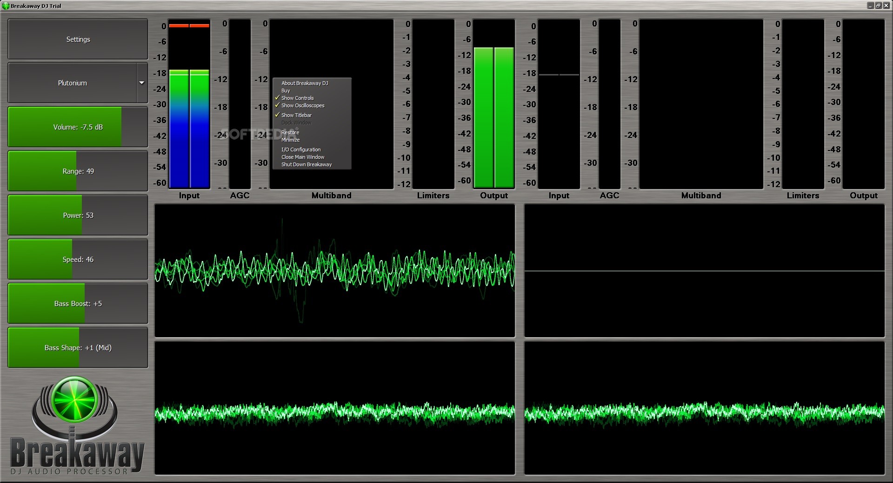Click the left Limiters meter

[433, 104]
